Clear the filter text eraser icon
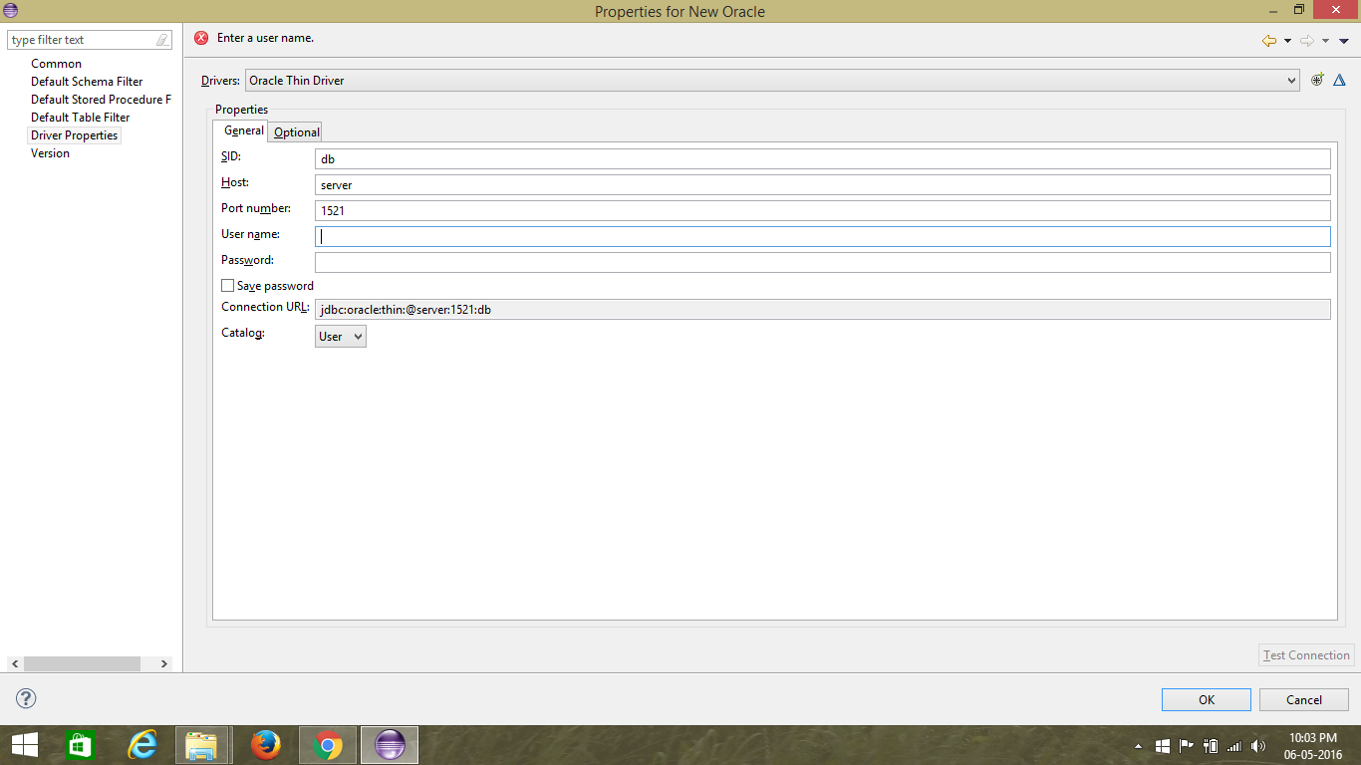This screenshot has height=765, width=1361. tap(162, 40)
